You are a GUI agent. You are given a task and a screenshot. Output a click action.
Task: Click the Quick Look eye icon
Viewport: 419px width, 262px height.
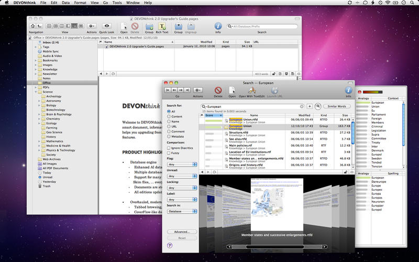(x=106, y=25)
